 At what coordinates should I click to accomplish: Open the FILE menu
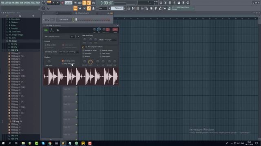pos(2,3)
